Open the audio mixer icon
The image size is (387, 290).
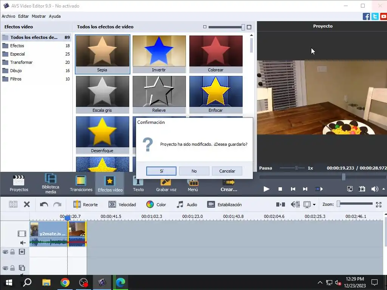[x=295, y=204]
